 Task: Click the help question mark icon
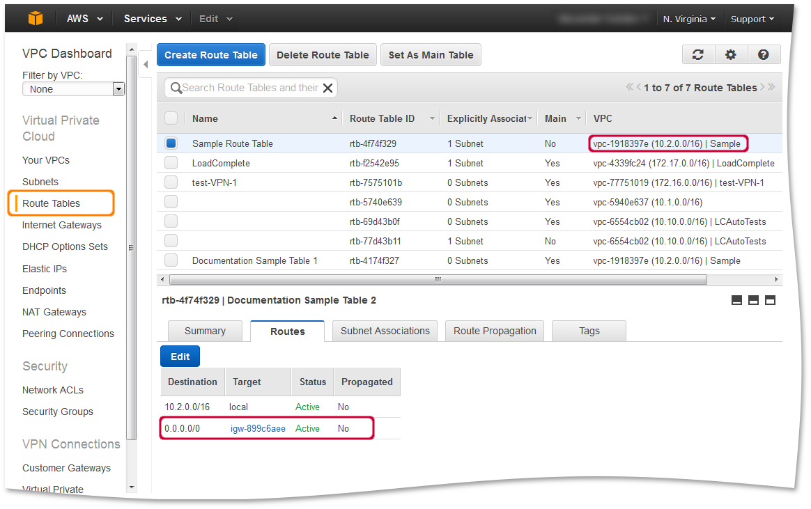[764, 54]
